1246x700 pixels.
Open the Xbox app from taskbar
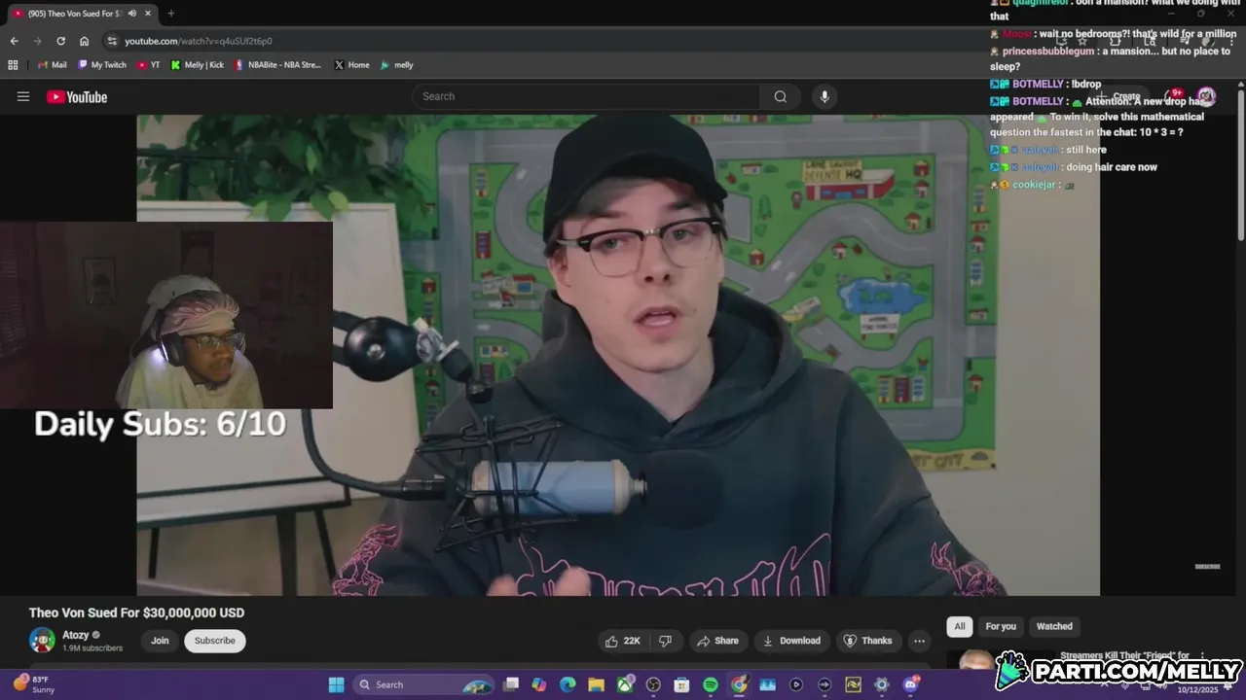pos(625,684)
